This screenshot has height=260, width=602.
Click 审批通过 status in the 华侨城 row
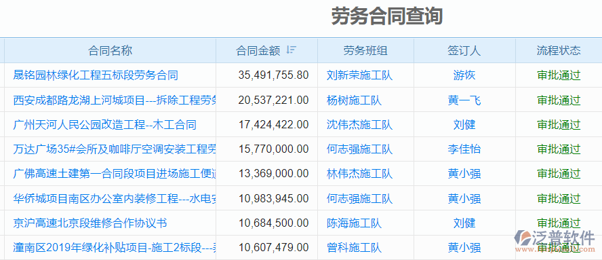point(559,199)
